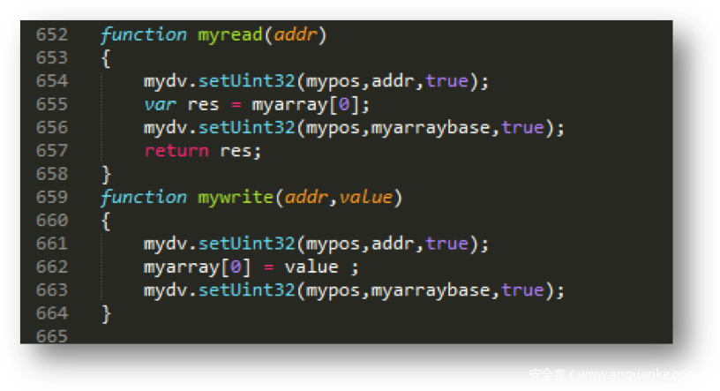Click the mywrite function name
This screenshot has width=720, height=391.
(x=235, y=198)
